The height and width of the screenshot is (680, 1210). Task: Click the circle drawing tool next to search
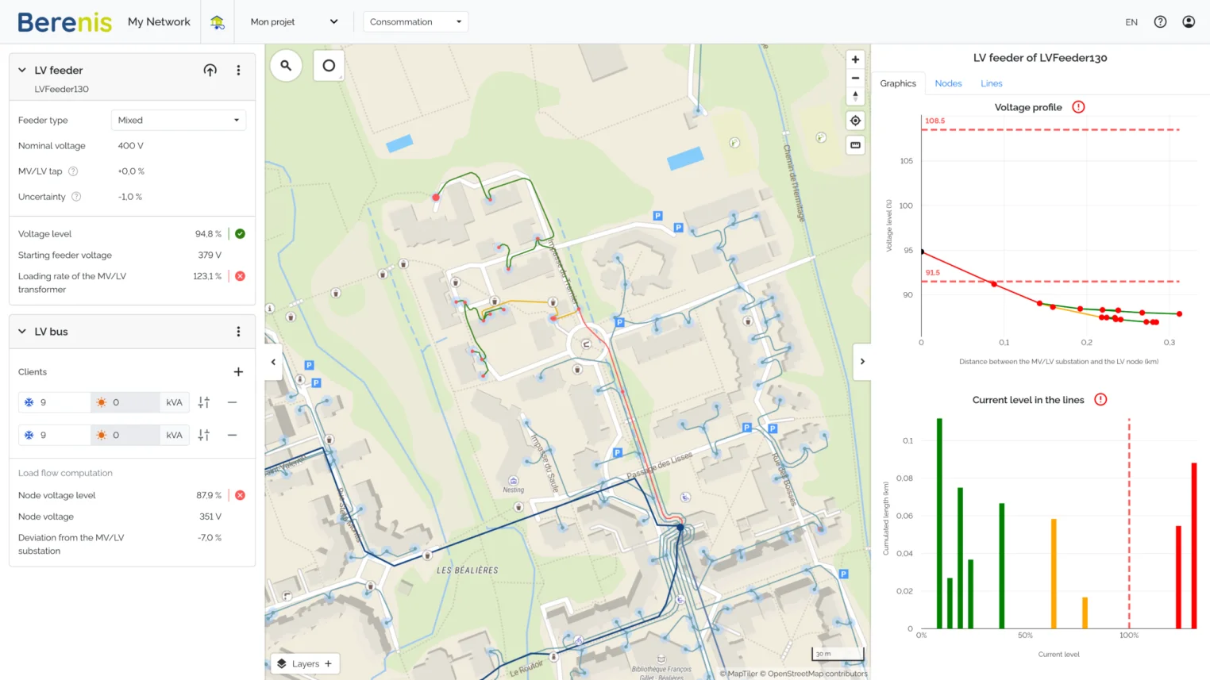(329, 65)
